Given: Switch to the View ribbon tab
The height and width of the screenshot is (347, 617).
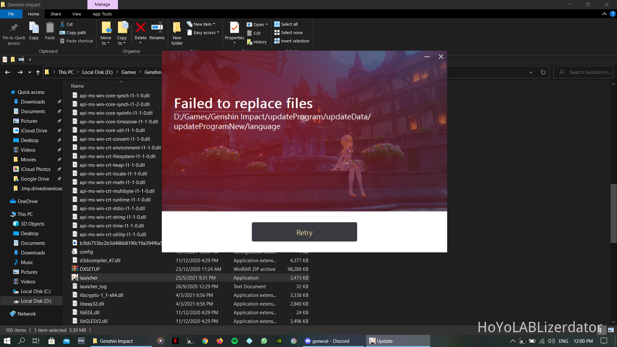Looking at the screenshot, I should click(x=76, y=14).
